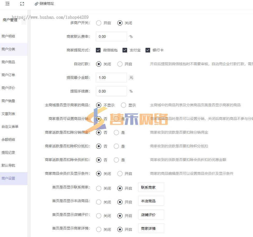
Task: Select 是 for 商家返款是否扣除分销佣金
Action: coord(116,133)
